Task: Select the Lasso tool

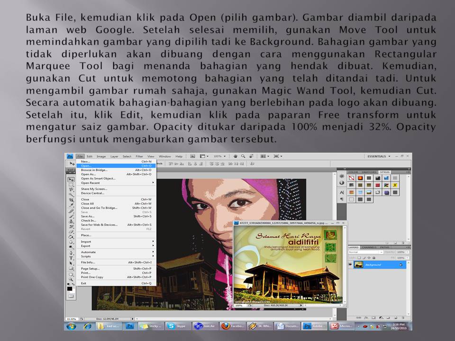Action: (71, 189)
